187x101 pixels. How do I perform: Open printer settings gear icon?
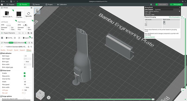(31, 8)
